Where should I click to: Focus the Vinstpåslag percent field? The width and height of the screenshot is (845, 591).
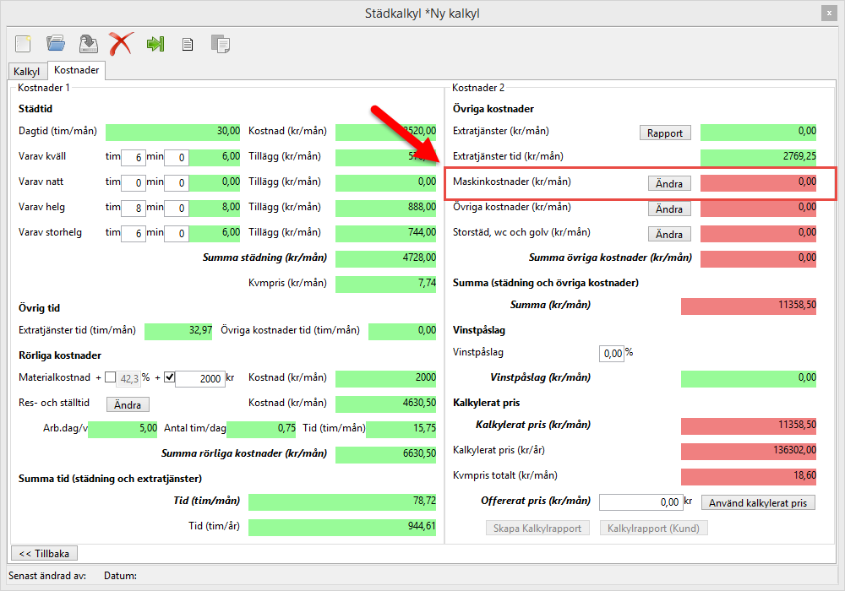coord(611,353)
